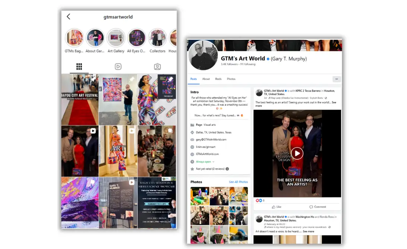This screenshot has width=407, height=249.
Task: Click the verified badge next to GTM's Art World
Action: click(268, 59)
